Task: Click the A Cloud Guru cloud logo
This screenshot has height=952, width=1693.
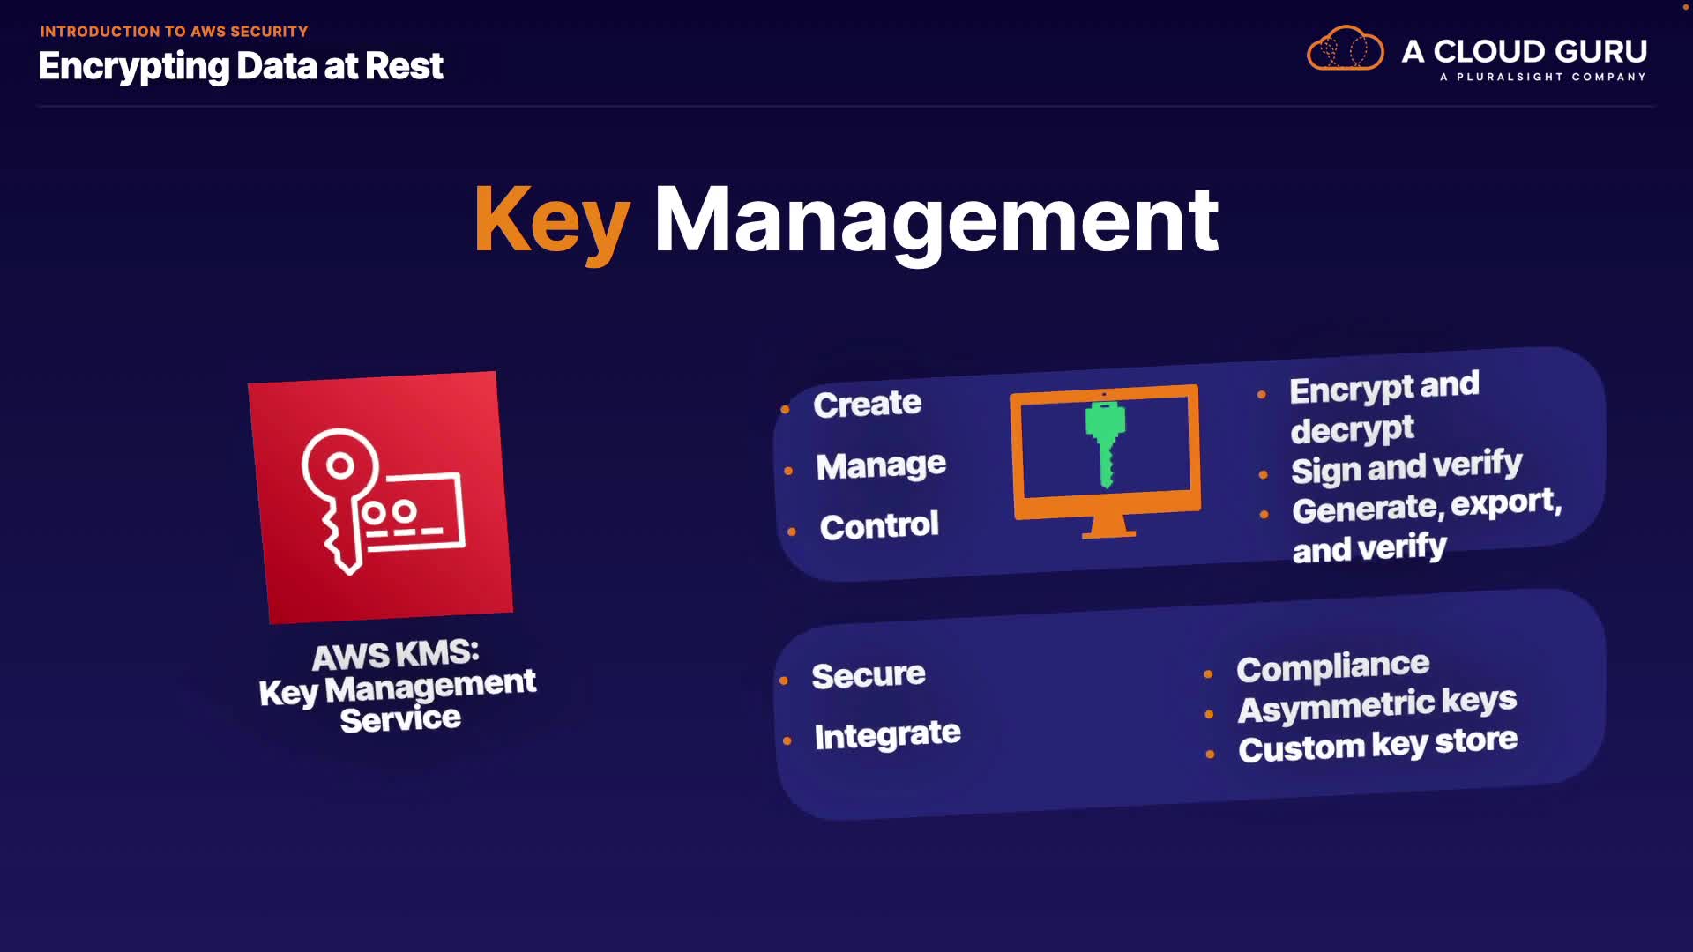Action: [1345, 49]
